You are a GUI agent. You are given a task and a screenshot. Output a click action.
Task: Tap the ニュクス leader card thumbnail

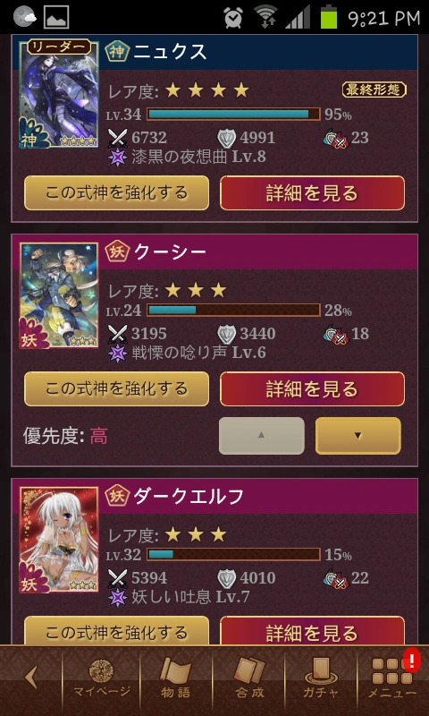pos(58,94)
